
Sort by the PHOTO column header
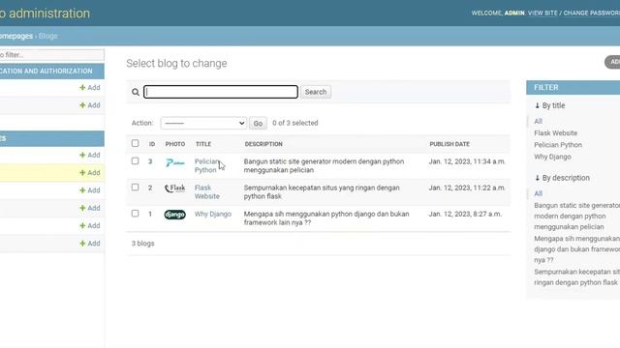[x=175, y=144]
